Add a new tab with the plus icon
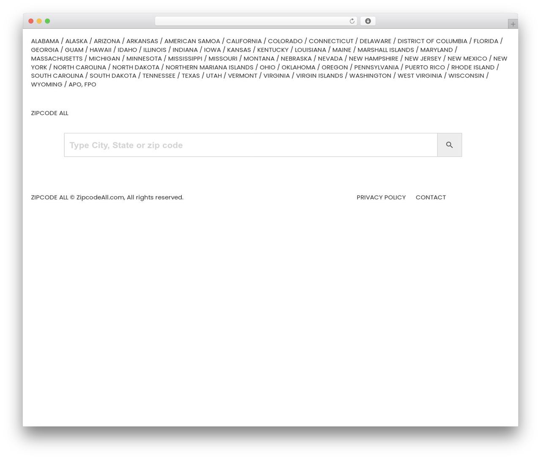This screenshot has width=541, height=459. pos(513,24)
